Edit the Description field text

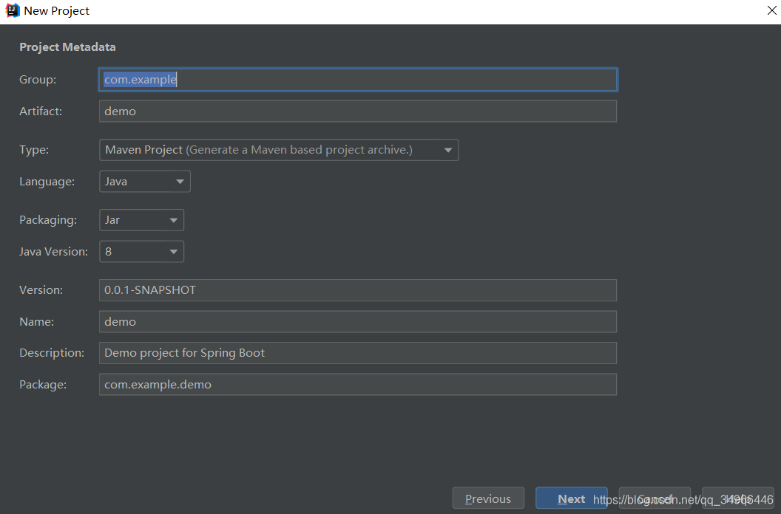[358, 353]
